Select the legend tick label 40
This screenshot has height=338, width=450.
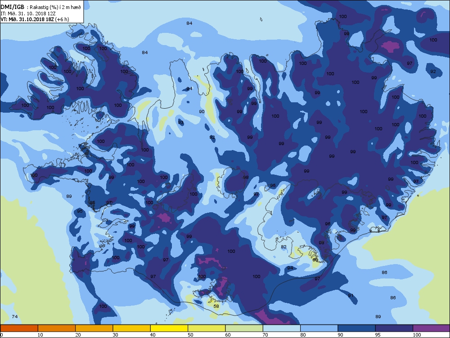(x=153, y=335)
